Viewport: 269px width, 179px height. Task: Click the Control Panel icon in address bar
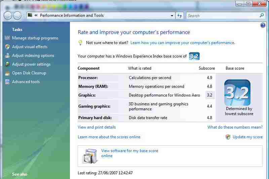coord(30,15)
